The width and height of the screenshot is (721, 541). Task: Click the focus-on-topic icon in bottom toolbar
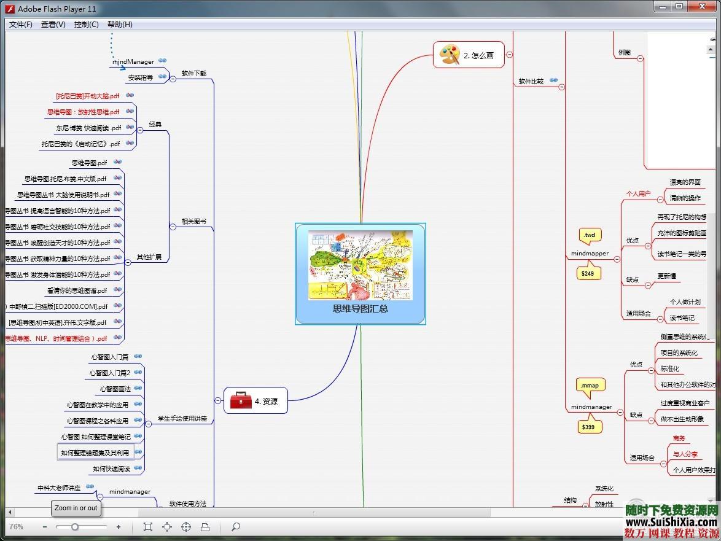point(166,527)
